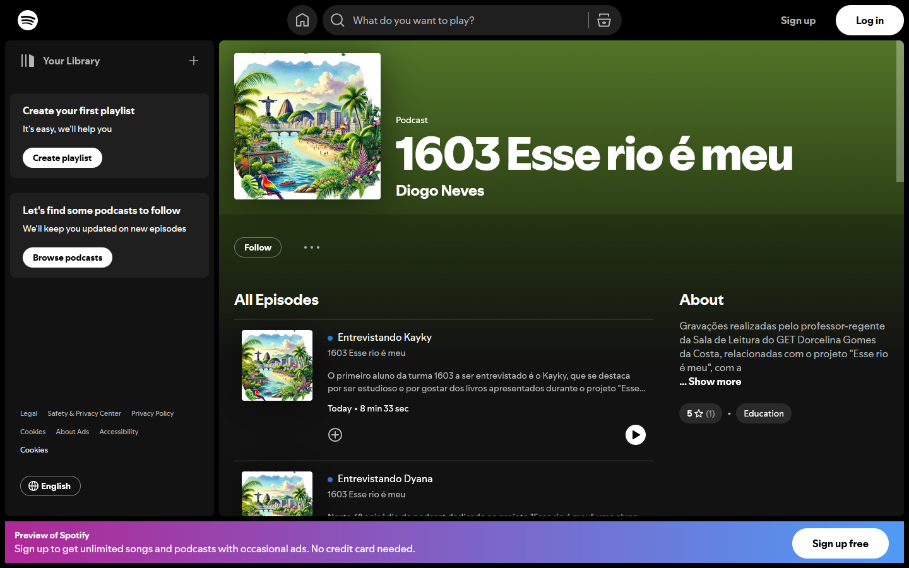Open Safety & Privacy Center link
Image resolution: width=909 pixels, height=568 pixels.
tap(84, 413)
